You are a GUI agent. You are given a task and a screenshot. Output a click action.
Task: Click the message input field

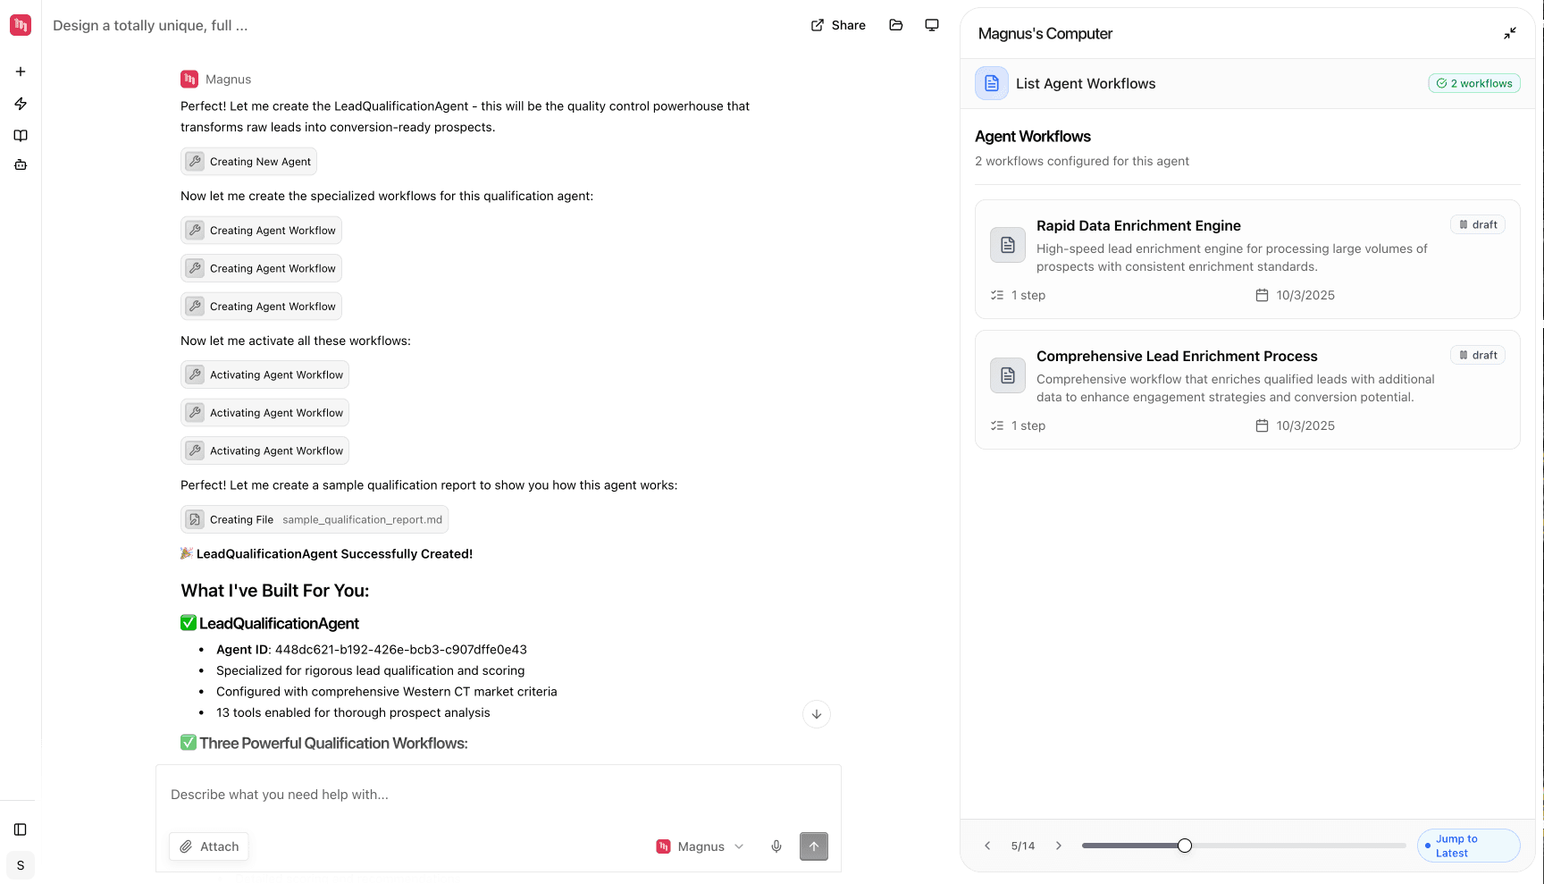[498, 795]
